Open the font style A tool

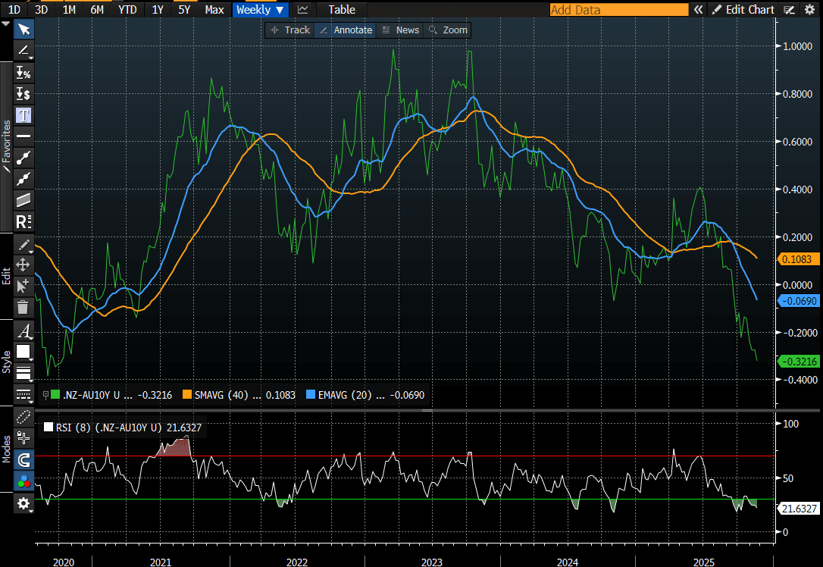click(x=24, y=331)
